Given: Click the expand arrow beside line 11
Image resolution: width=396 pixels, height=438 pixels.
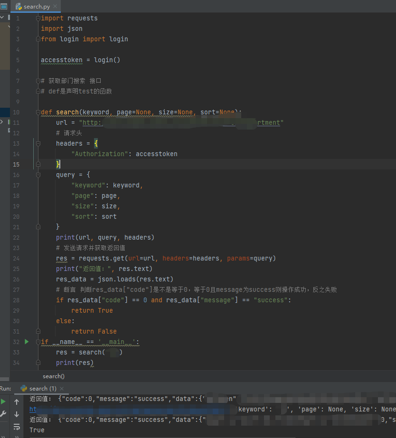Looking at the screenshot, I should pyautogui.click(x=2, y=122).
